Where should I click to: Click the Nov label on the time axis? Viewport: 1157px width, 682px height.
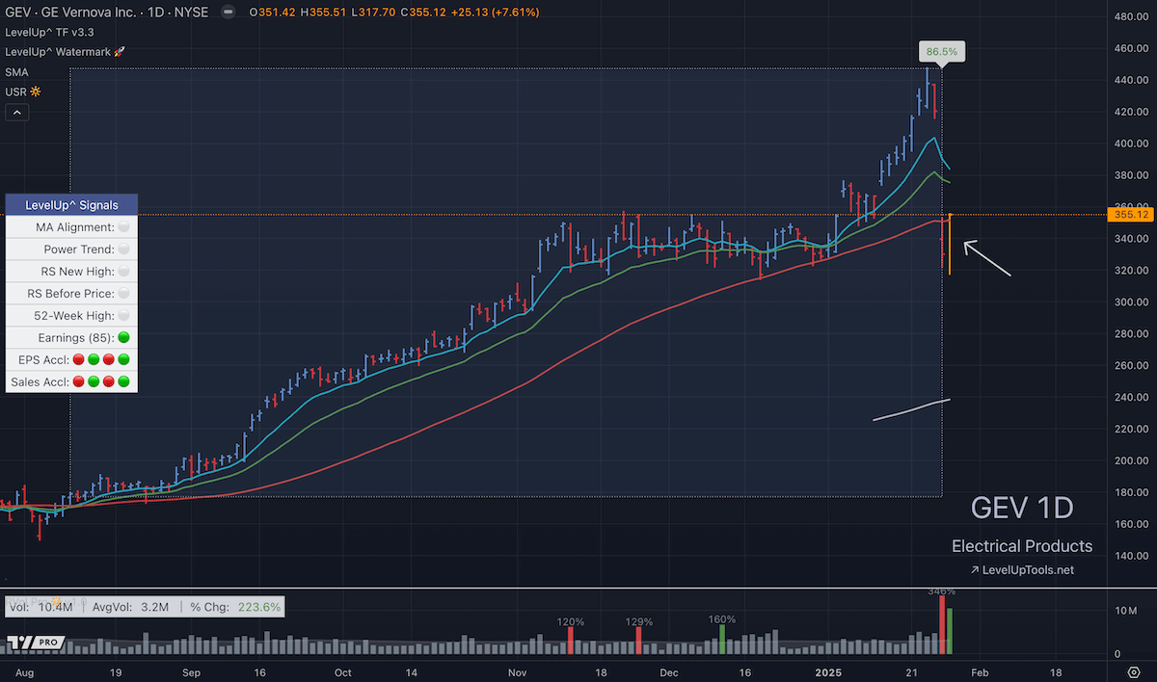click(517, 672)
